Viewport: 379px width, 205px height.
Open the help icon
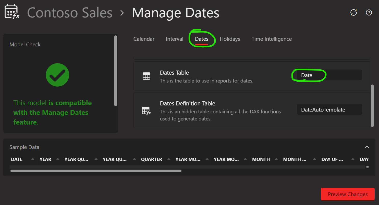[369, 12]
